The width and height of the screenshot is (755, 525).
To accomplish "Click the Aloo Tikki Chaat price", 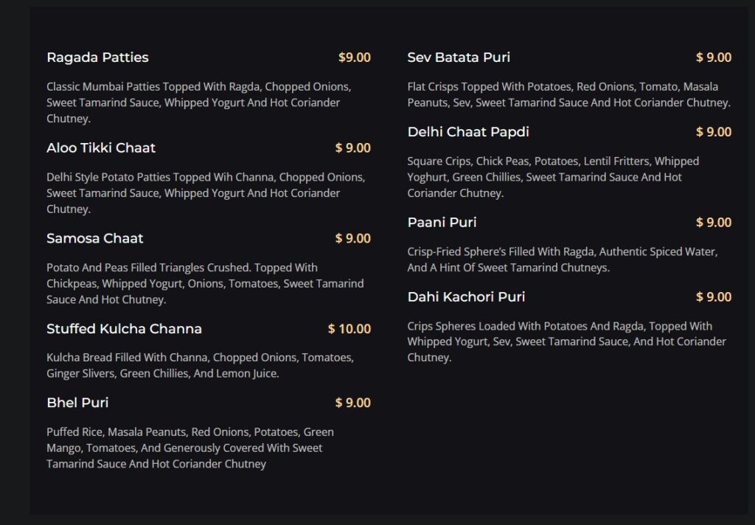I will 353,148.
